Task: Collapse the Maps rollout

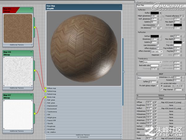Action: [x=161, y=98]
